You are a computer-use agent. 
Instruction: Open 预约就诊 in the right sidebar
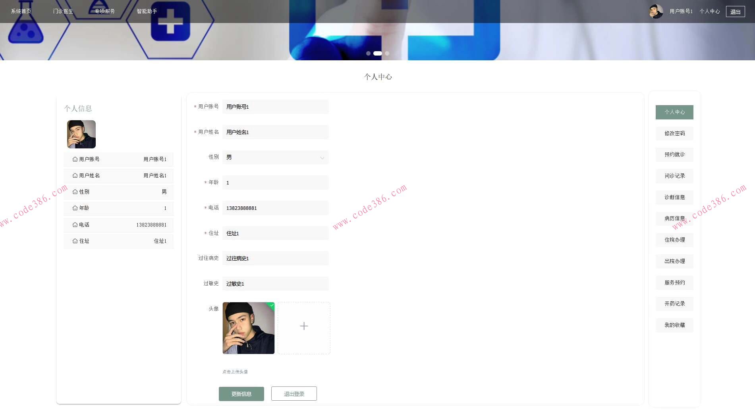coord(674,155)
